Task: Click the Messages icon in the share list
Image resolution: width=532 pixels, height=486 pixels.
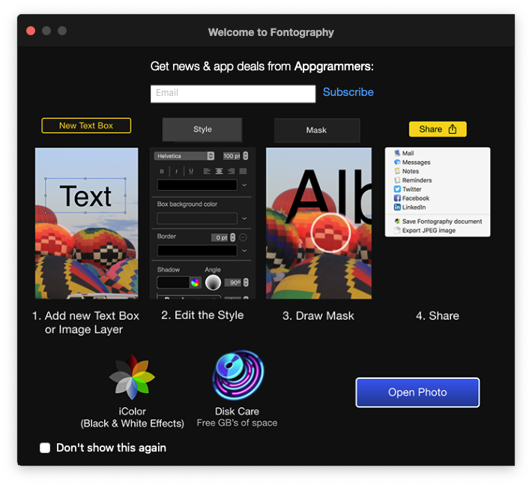Action: point(397,162)
